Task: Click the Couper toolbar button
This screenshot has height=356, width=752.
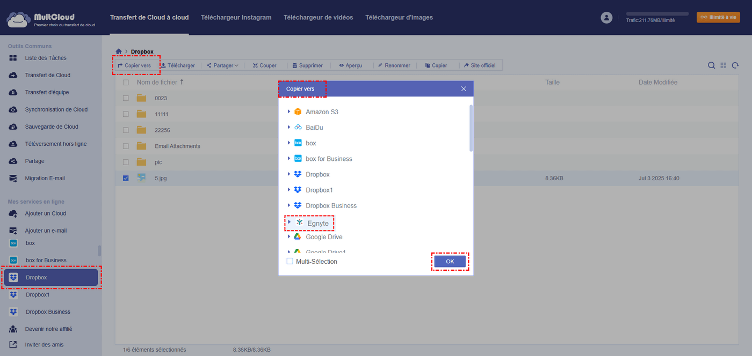Action: (264, 65)
